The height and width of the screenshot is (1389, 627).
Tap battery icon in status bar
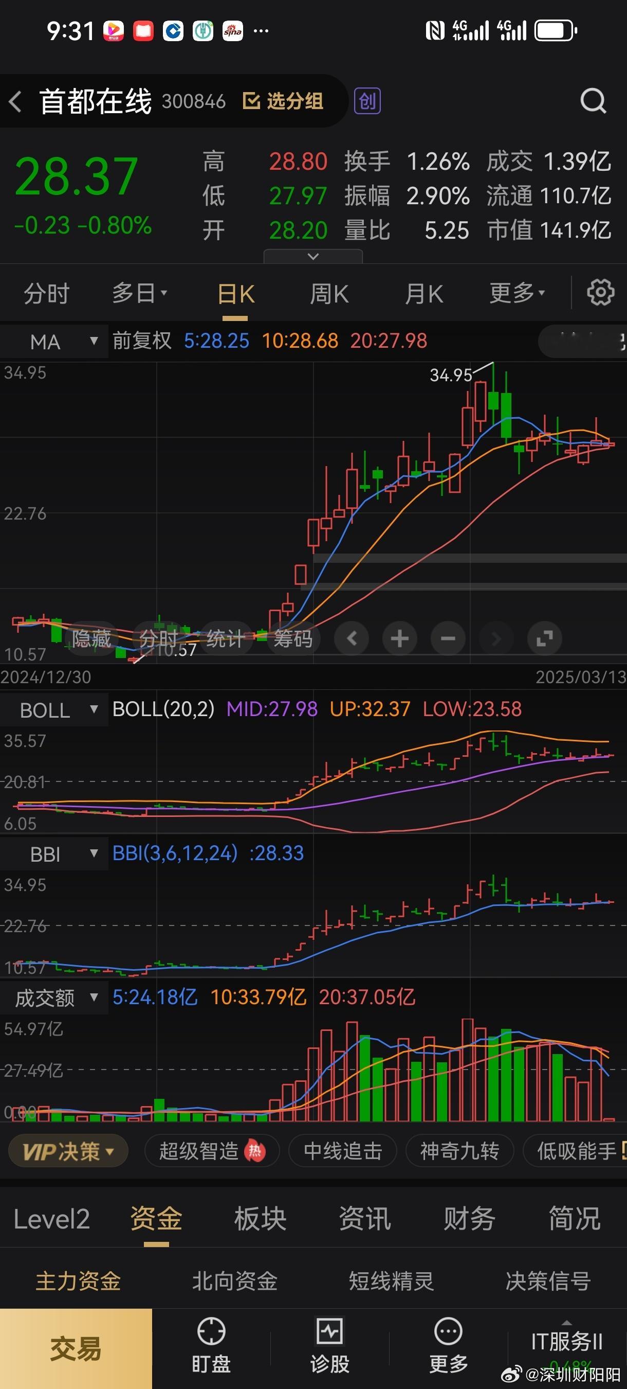coord(556,31)
